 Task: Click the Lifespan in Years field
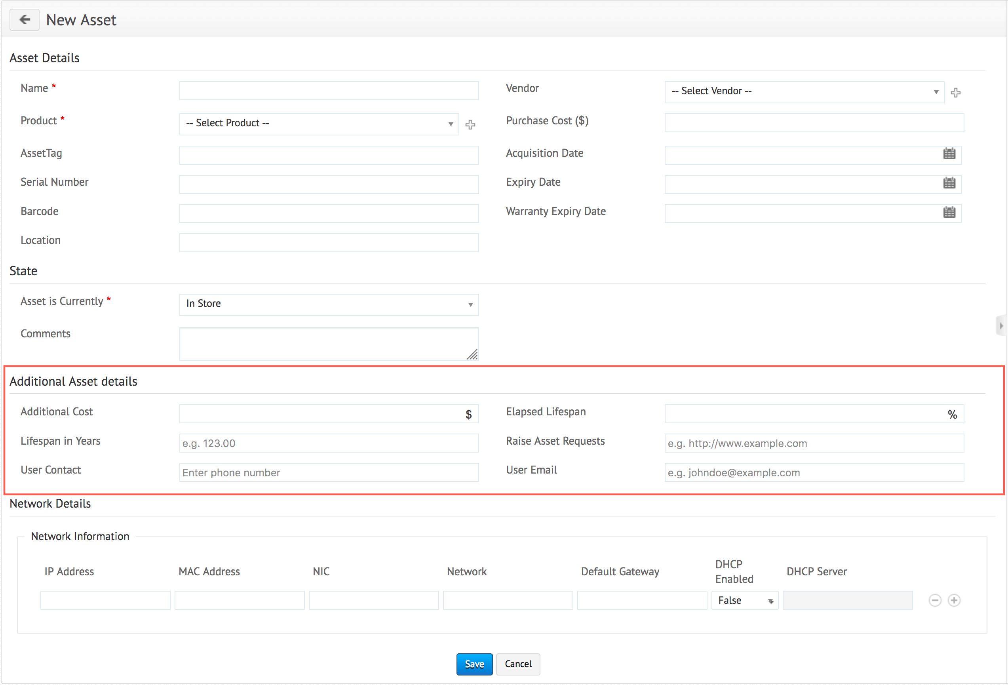[329, 443]
